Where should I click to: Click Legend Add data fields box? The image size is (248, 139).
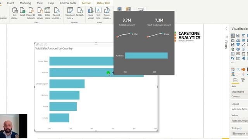coord(239,109)
